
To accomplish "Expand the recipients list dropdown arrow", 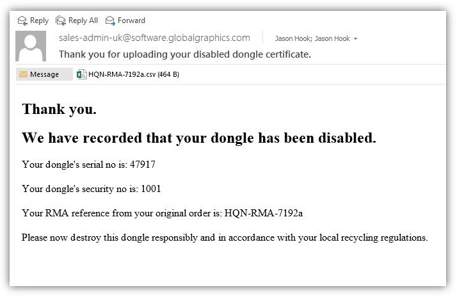I will 356,39.
